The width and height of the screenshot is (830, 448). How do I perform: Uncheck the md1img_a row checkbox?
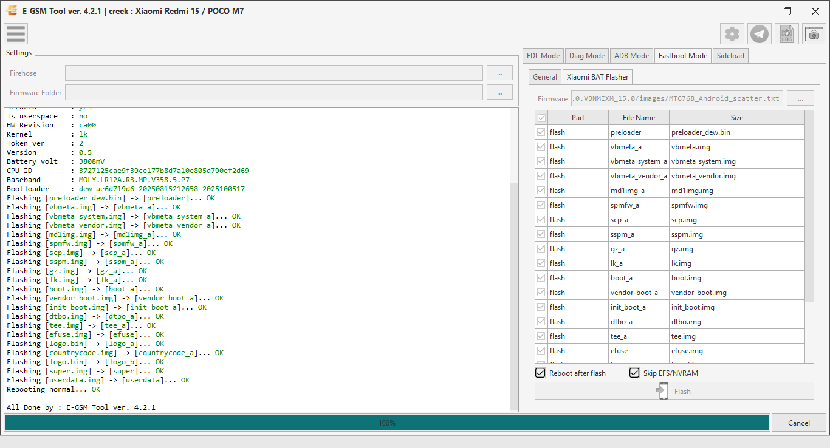pos(541,191)
